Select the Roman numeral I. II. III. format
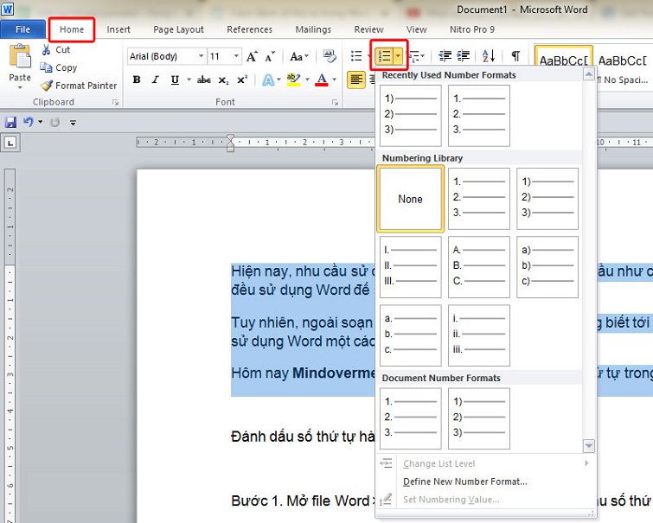The width and height of the screenshot is (653, 523). (x=410, y=267)
